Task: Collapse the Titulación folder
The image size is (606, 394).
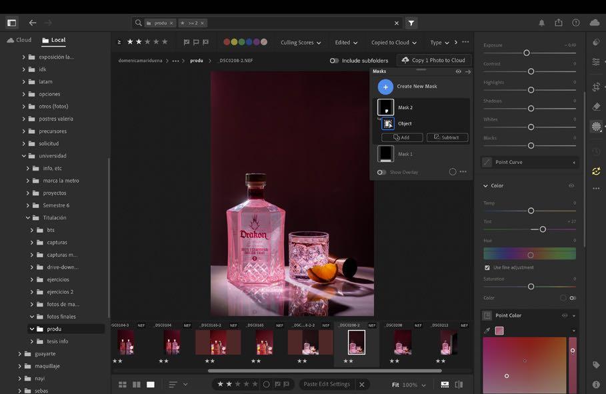Action: click(28, 218)
